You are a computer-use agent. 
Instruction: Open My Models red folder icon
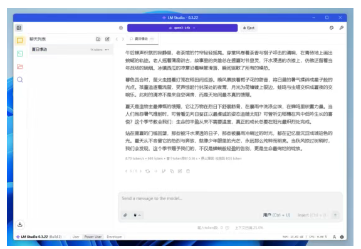click(20, 67)
